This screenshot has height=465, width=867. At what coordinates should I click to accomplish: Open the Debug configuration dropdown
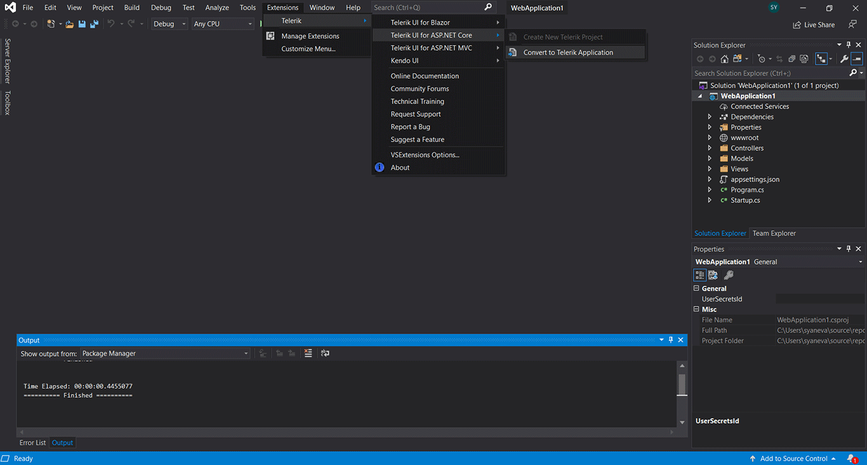(169, 23)
